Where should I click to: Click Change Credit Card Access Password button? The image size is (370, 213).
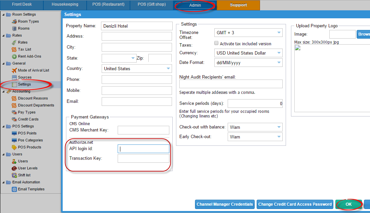295,204
